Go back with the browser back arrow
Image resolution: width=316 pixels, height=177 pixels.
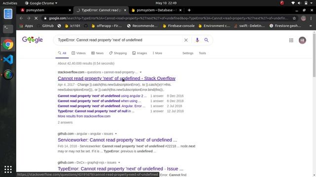click(21, 18)
